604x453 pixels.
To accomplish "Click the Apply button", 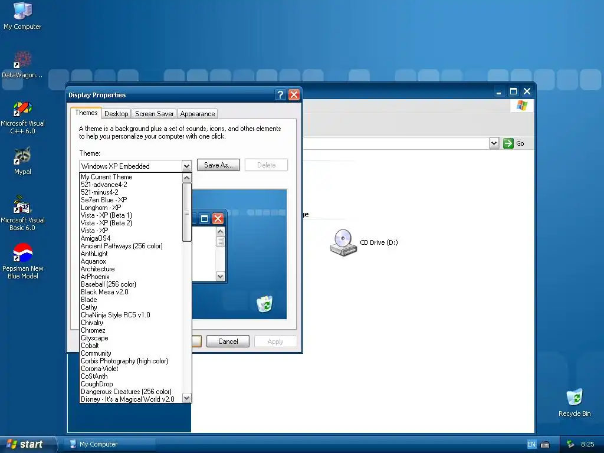I will (x=275, y=342).
